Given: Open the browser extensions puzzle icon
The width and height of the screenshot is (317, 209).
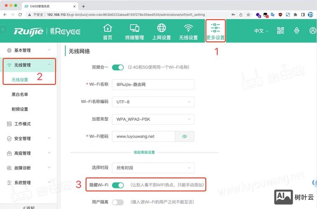Looking at the screenshot, I should coord(295,15).
